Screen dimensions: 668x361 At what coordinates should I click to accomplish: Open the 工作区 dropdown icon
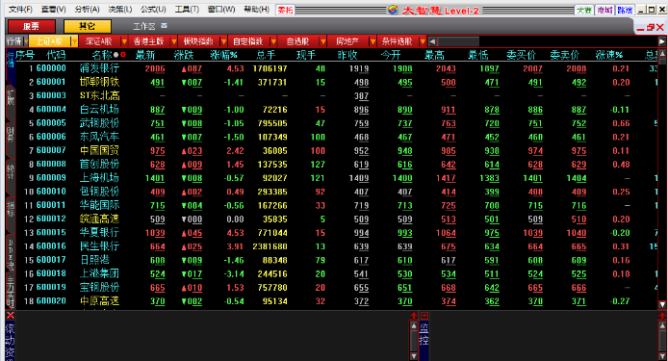point(164,26)
